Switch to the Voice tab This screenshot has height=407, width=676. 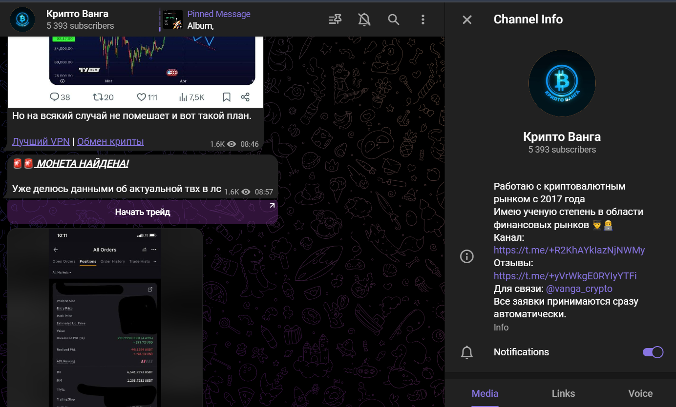click(640, 393)
